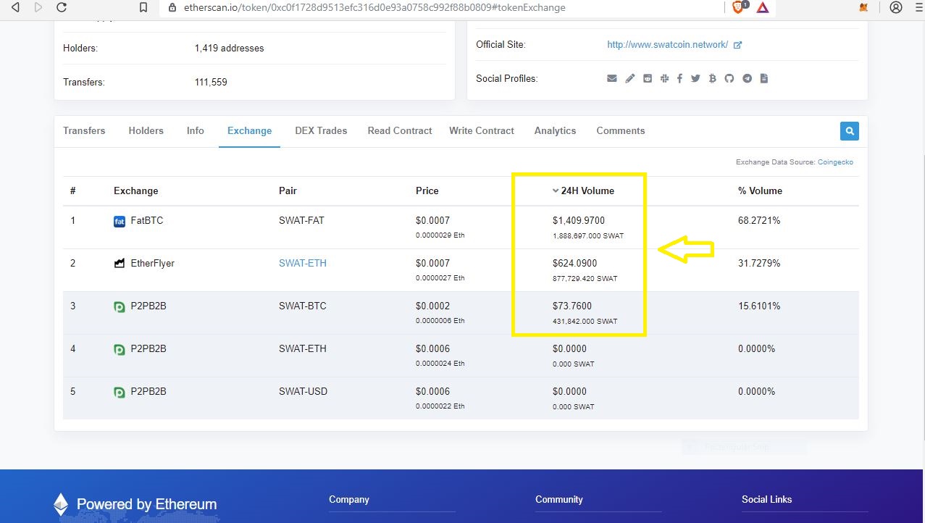The image size is (925, 523).
Task: Open the email social profile icon
Action: [x=612, y=78]
